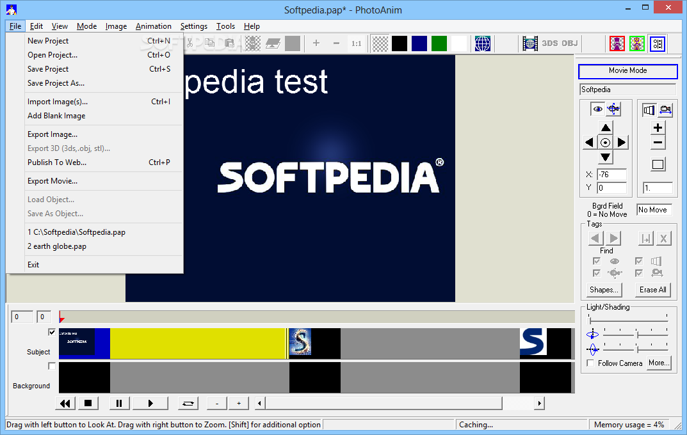Screen dimensions: 687x435
Task: Click the Paste clipboard toolbar icon
Action: tap(230, 43)
